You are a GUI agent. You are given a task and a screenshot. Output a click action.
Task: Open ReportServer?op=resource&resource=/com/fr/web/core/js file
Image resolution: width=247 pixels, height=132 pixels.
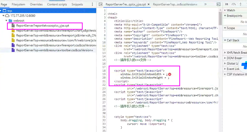coord(56,40)
